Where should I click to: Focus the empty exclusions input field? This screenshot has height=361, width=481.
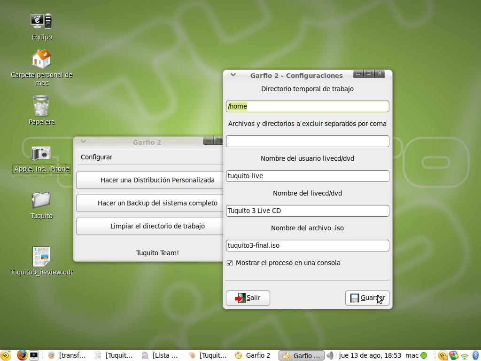[x=307, y=141]
